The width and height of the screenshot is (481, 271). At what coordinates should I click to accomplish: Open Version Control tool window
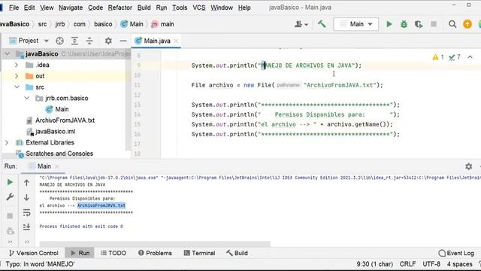click(x=34, y=253)
